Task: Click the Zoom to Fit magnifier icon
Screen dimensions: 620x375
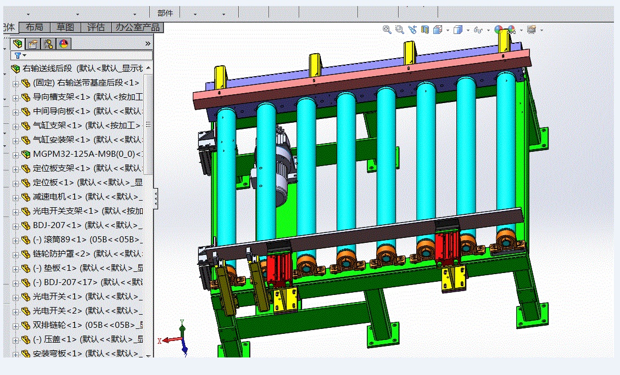Action: [x=387, y=30]
